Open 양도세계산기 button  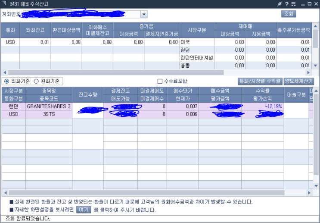[299, 82]
